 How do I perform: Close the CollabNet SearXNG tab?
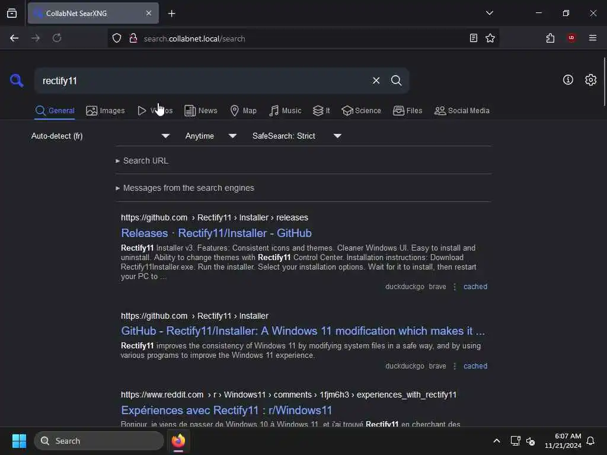pos(149,13)
